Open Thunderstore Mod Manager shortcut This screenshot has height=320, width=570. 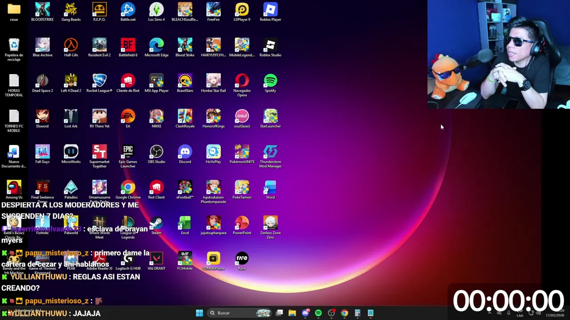270,156
